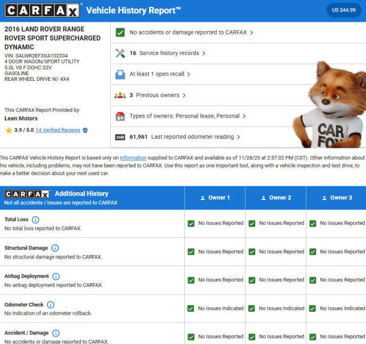Click the previous owners people icon
Viewport: 366px width, 344px height.
pyautogui.click(x=120, y=95)
